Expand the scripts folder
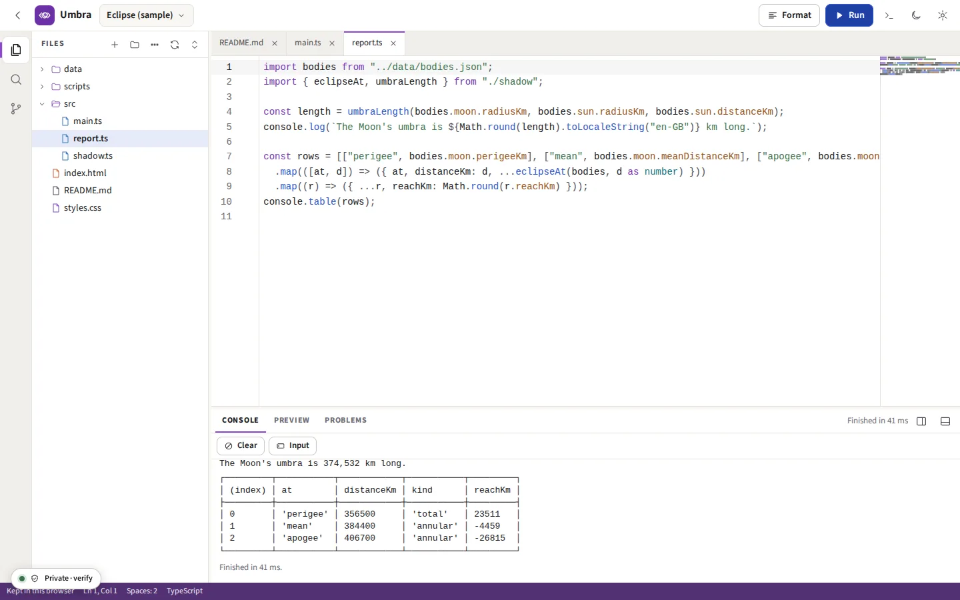This screenshot has width=960, height=600. tap(120, 86)
